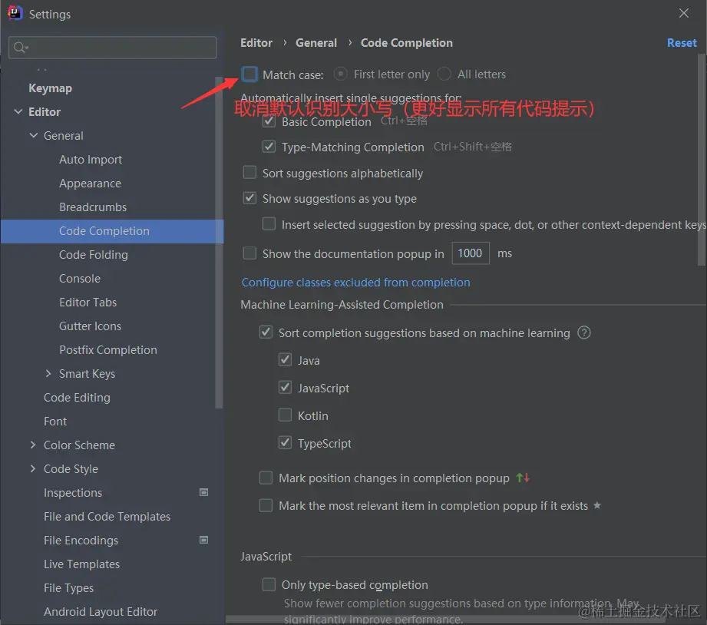Click the right pane horizontal scrollbar

445,620
